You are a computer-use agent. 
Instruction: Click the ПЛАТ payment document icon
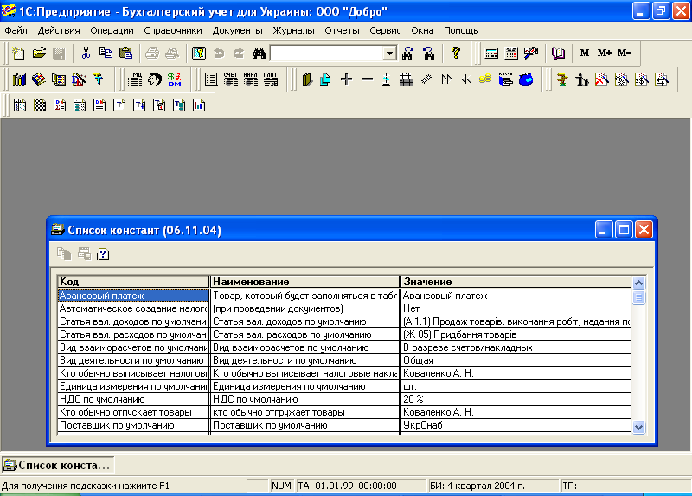click(270, 79)
